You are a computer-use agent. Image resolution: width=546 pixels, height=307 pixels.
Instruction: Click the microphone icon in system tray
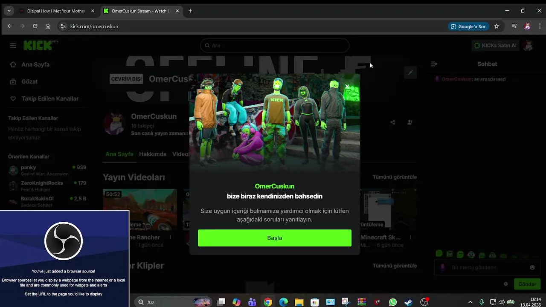click(482, 302)
